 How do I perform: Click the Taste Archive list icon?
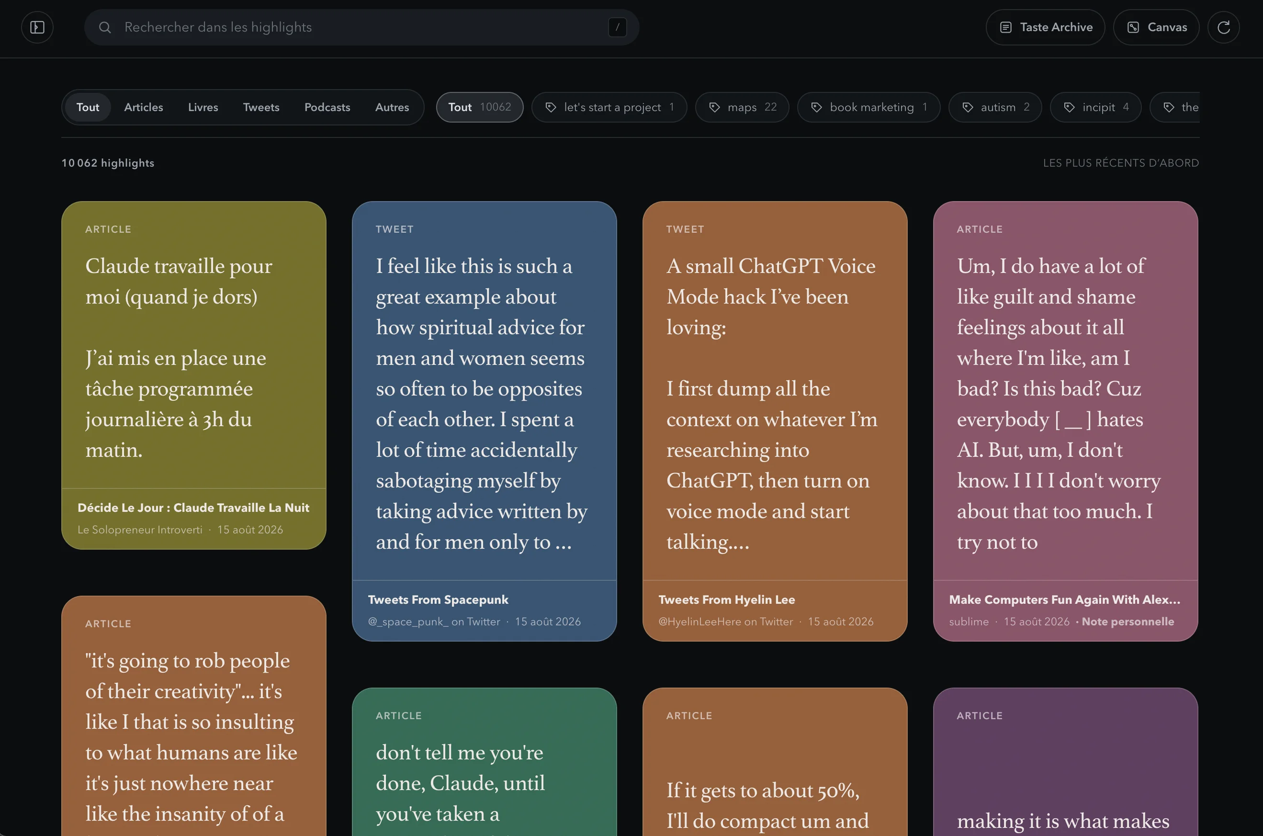pos(1005,27)
